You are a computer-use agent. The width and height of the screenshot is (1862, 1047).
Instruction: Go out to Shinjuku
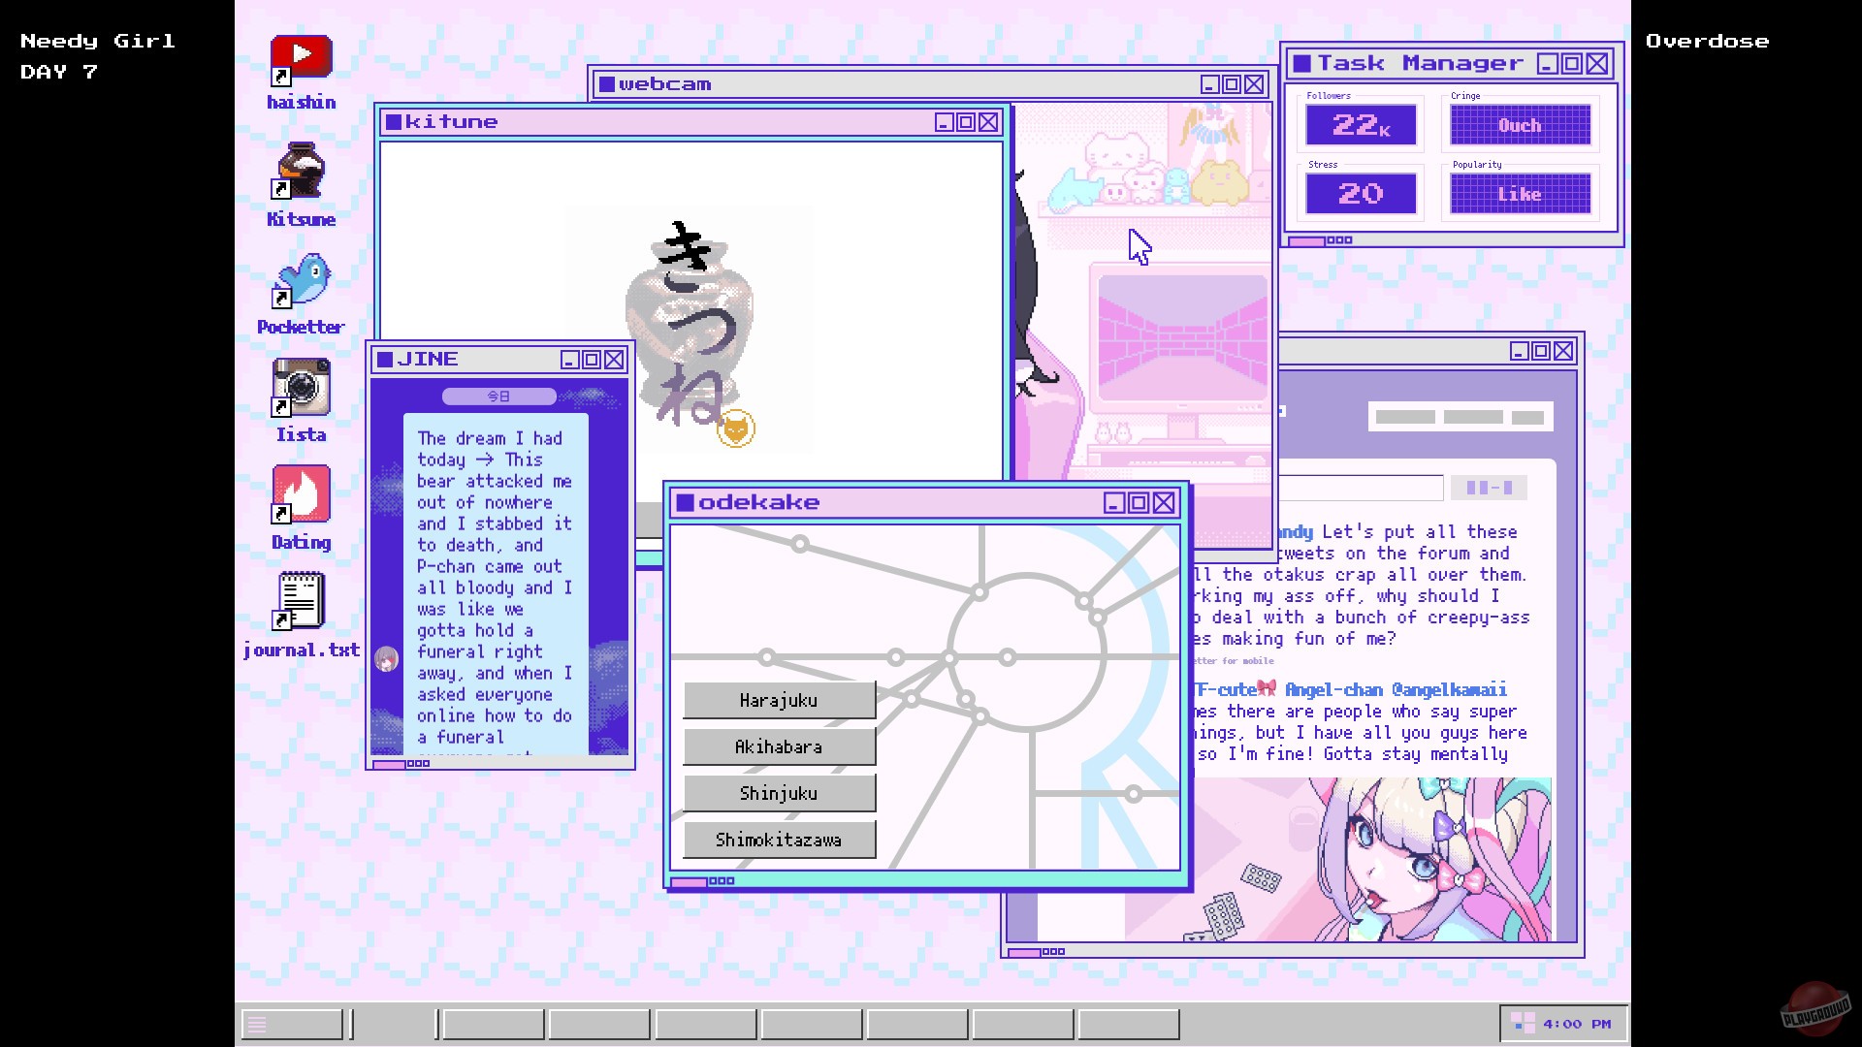779,793
